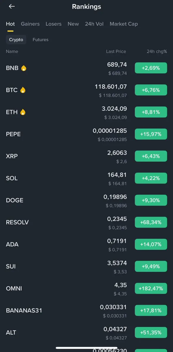Open the New rankings tab
The width and height of the screenshot is (173, 352).
tap(73, 24)
